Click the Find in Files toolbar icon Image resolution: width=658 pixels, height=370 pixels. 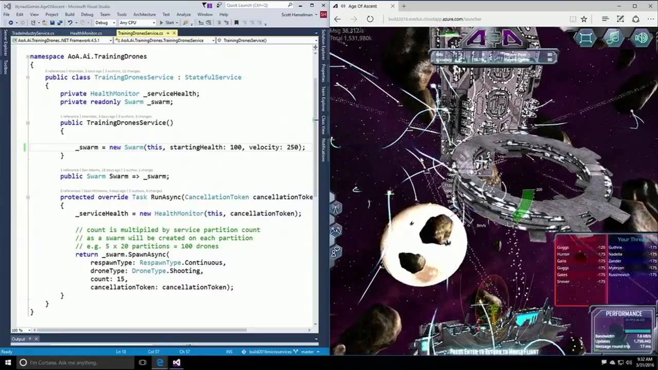pos(186,23)
